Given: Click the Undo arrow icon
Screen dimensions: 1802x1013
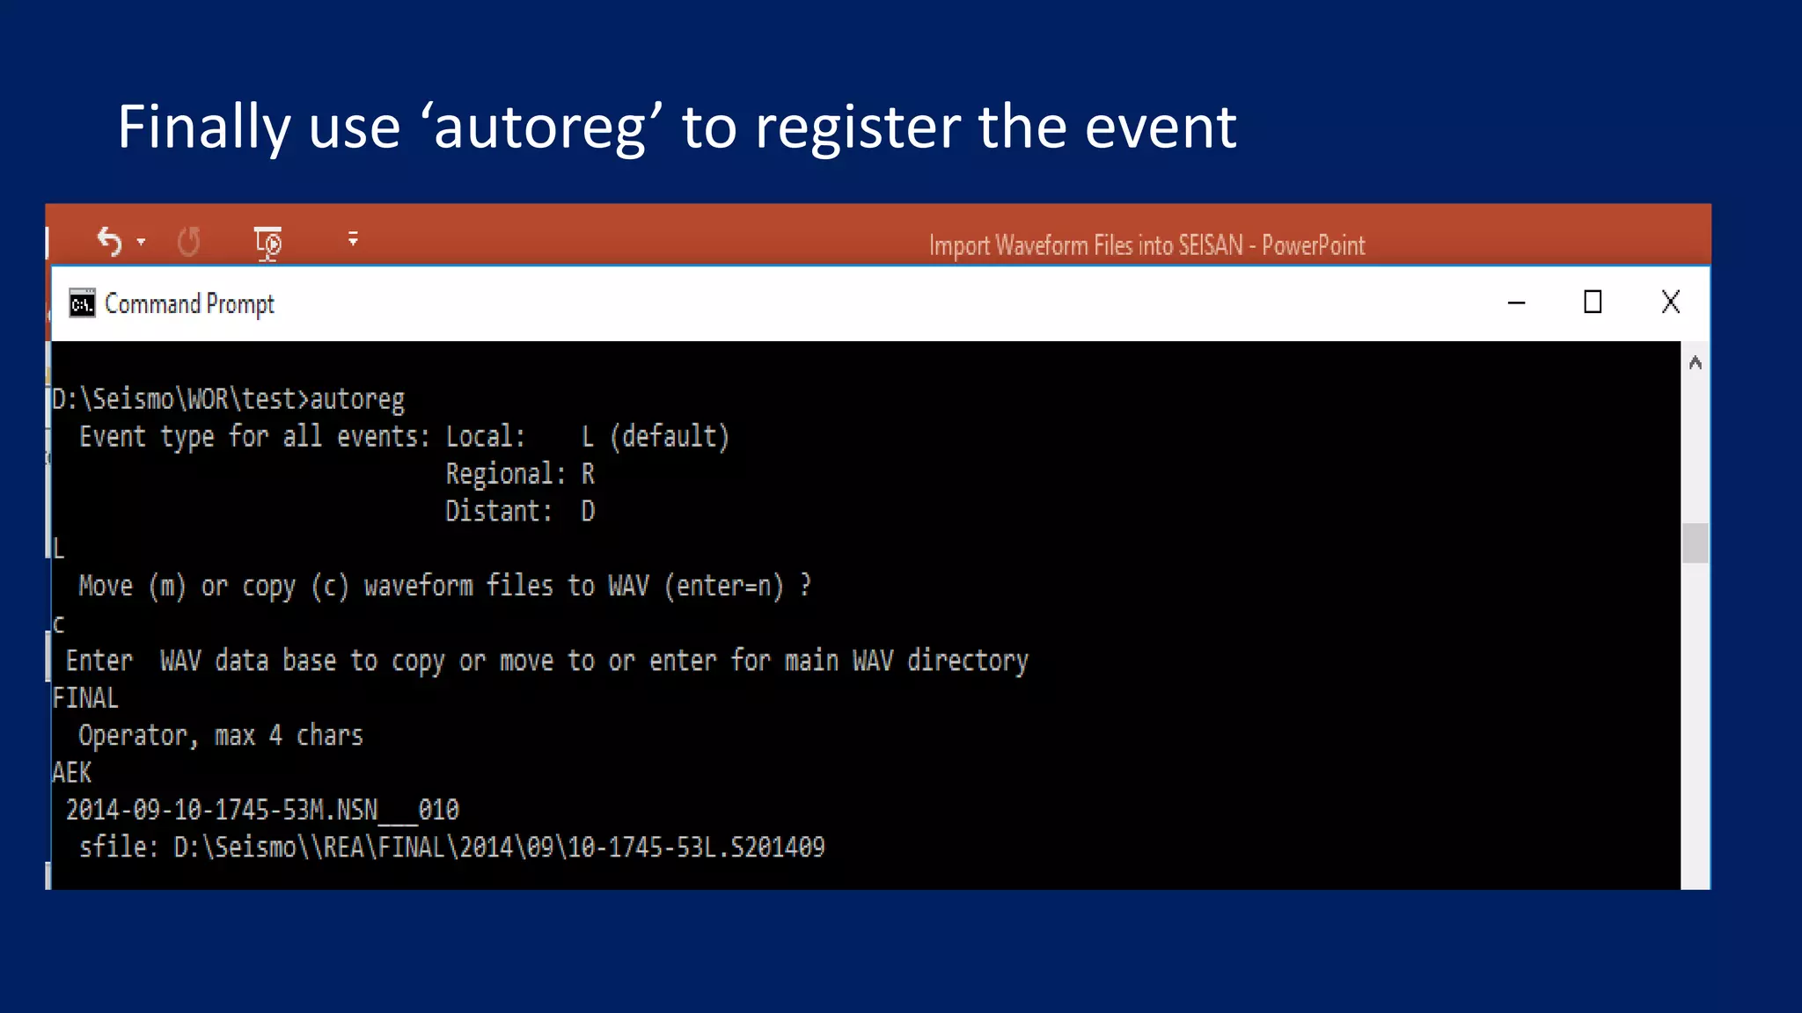Looking at the screenshot, I should point(108,241).
